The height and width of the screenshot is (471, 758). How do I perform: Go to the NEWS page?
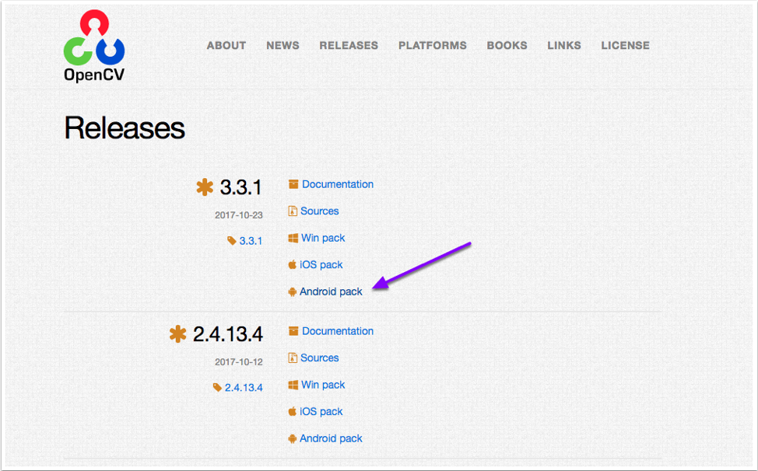[x=282, y=45]
